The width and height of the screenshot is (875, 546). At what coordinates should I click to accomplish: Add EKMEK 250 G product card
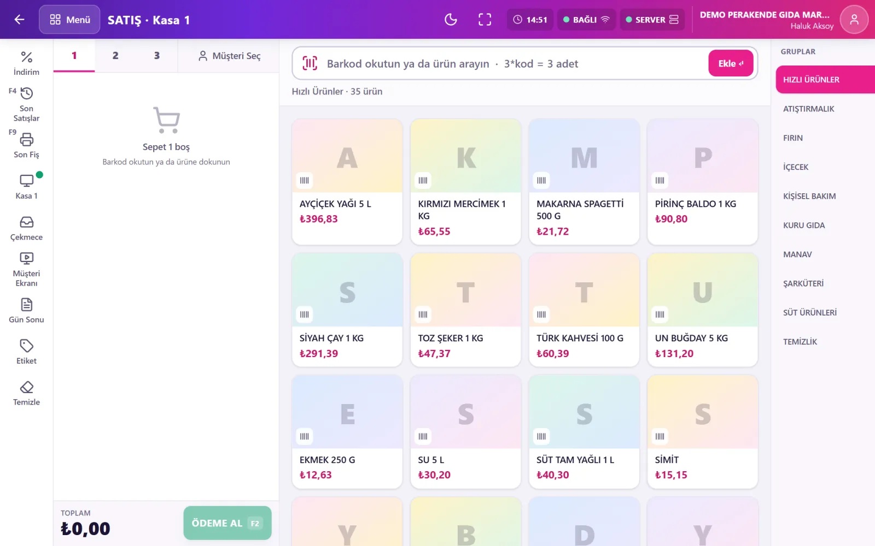click(x=347, y=432)
